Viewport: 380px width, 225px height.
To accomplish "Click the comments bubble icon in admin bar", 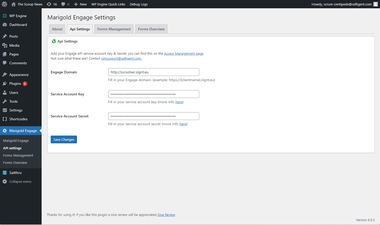I will coord(63,4).
